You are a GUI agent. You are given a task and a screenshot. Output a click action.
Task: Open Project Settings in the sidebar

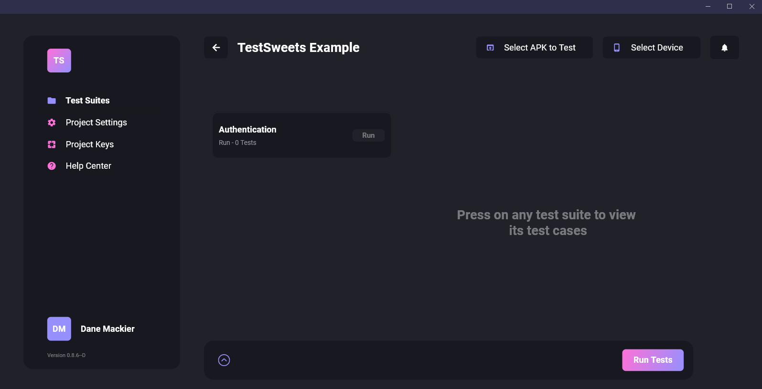coord(96,123)
